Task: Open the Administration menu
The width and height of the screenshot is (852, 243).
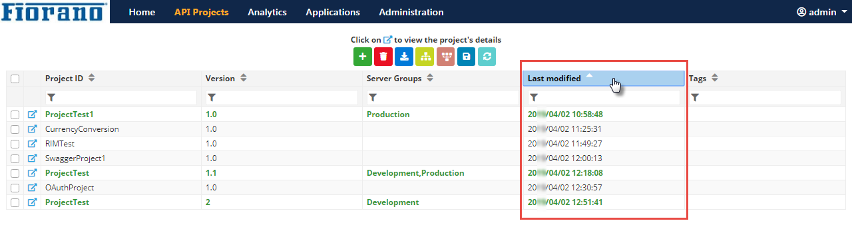Action: tap(411, 12)
